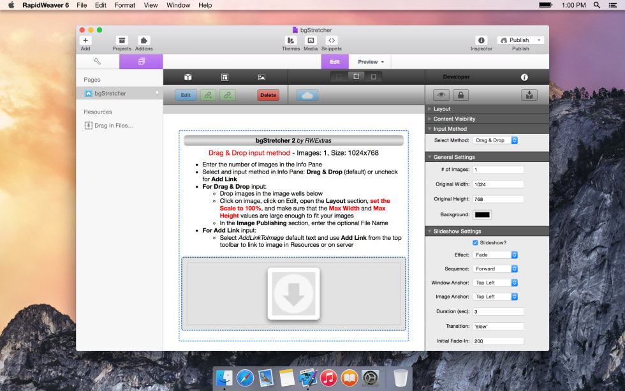Viewport: 625px width, 391px height.
Task: Open Finder in the Dock
Action: click(224, 378)
